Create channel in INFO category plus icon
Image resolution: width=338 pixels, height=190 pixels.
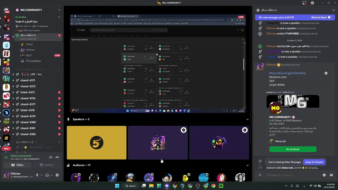[x=59, y=142]
